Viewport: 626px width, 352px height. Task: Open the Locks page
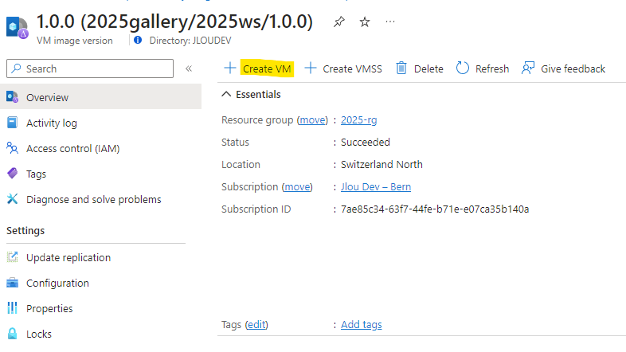[39, 334]
